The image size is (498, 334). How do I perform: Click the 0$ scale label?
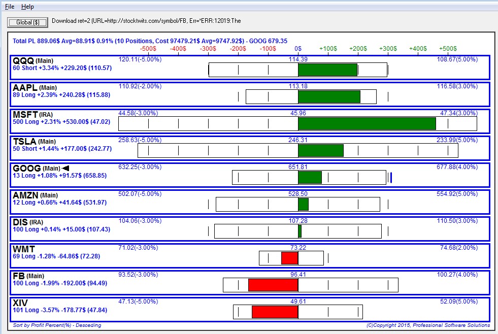pyautogui.click(x=298, y=49)
